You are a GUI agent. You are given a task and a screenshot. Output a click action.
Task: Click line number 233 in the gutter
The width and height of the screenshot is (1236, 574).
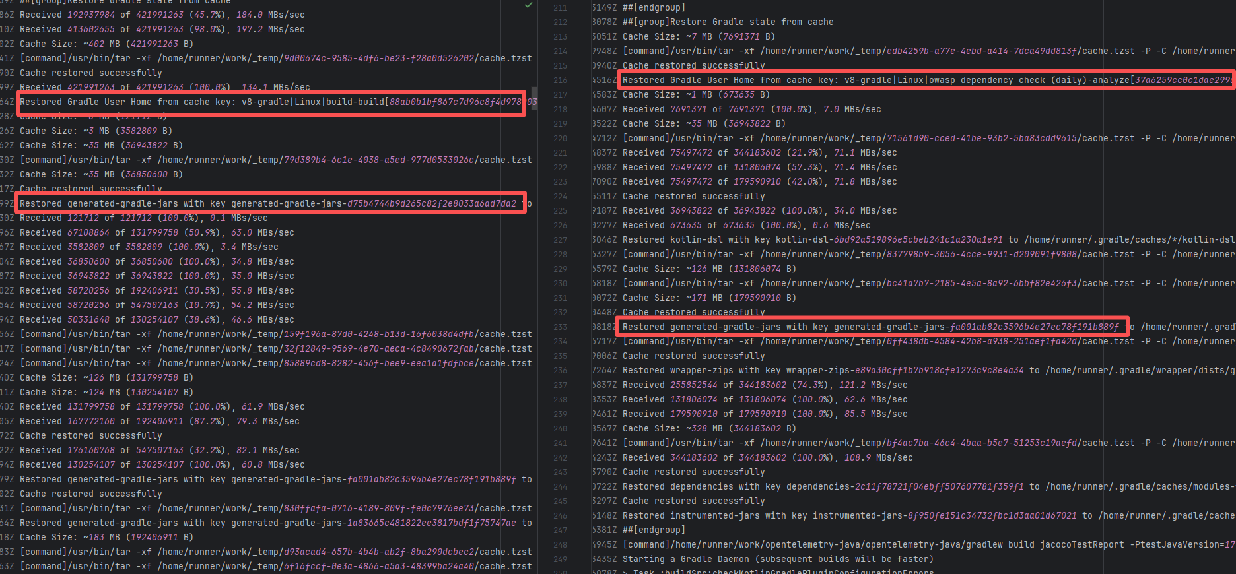[560, 327]
